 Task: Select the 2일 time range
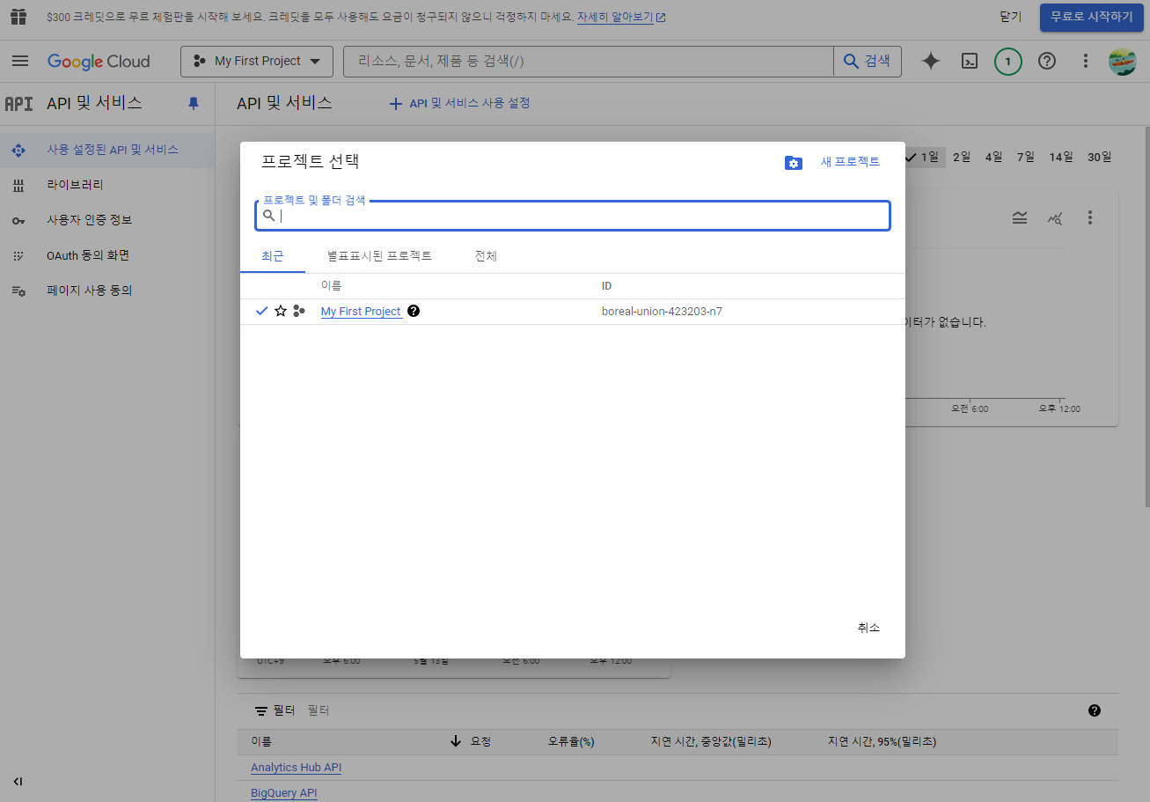coord(962,157)
